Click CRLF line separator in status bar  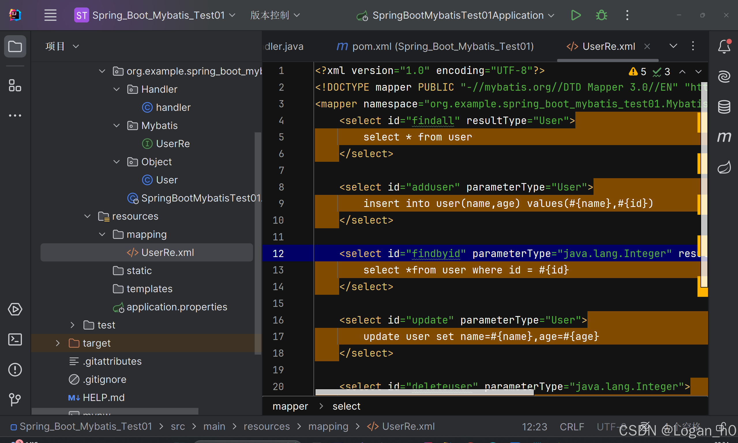click(x=572, y=426)
